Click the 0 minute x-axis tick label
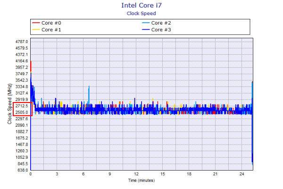This screenshot has width=283, height=189. (31, 174)
